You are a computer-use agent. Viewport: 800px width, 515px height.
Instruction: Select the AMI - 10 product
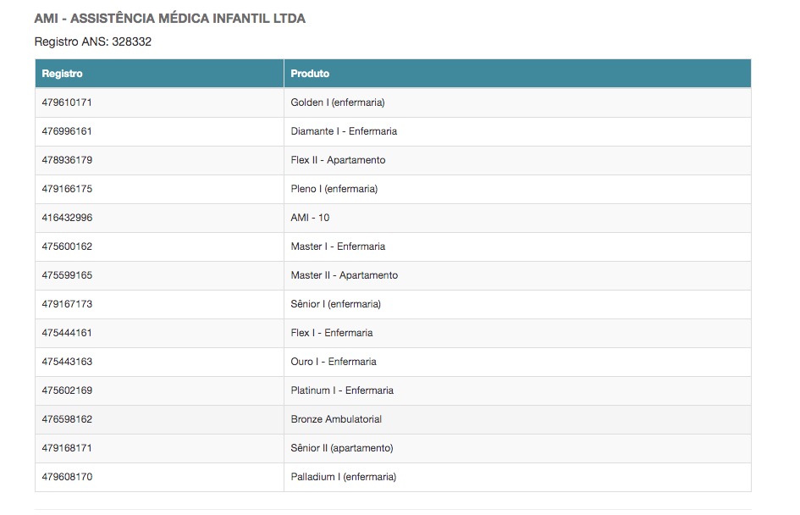pyautogui.click(x=310, y=218)
